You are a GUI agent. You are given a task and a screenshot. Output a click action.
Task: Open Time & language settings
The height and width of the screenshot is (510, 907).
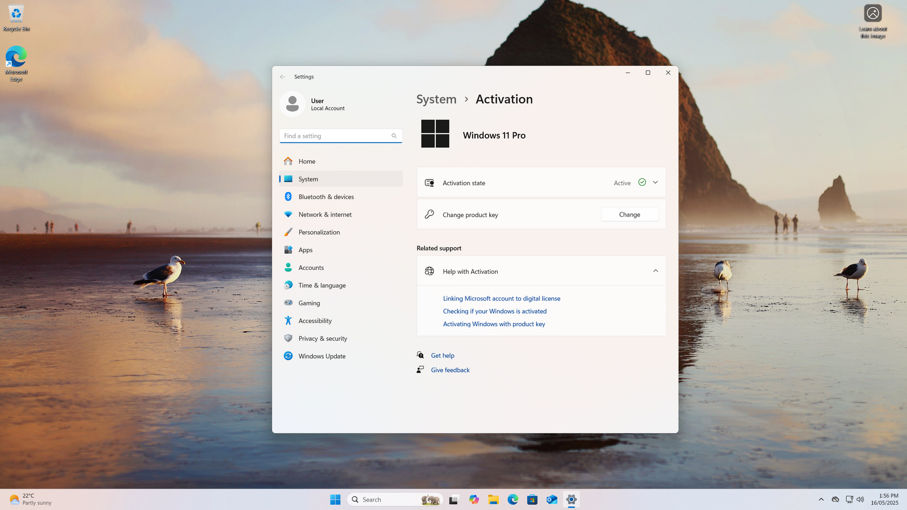tap(341, 286)
